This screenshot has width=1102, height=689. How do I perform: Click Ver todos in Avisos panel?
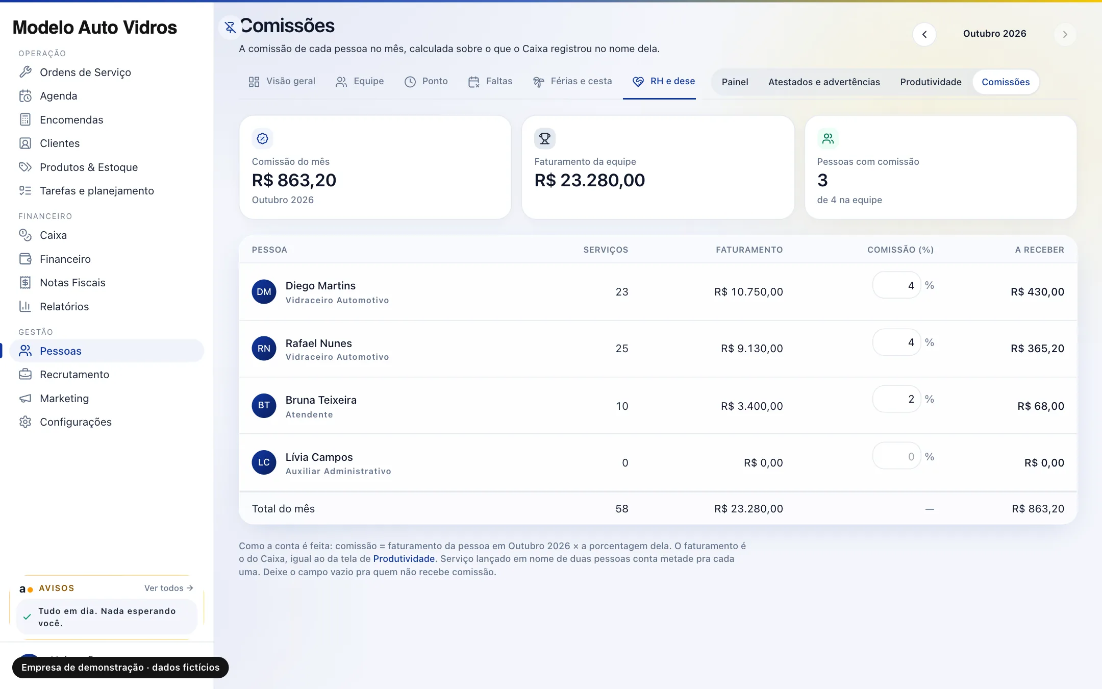(168, 588)
